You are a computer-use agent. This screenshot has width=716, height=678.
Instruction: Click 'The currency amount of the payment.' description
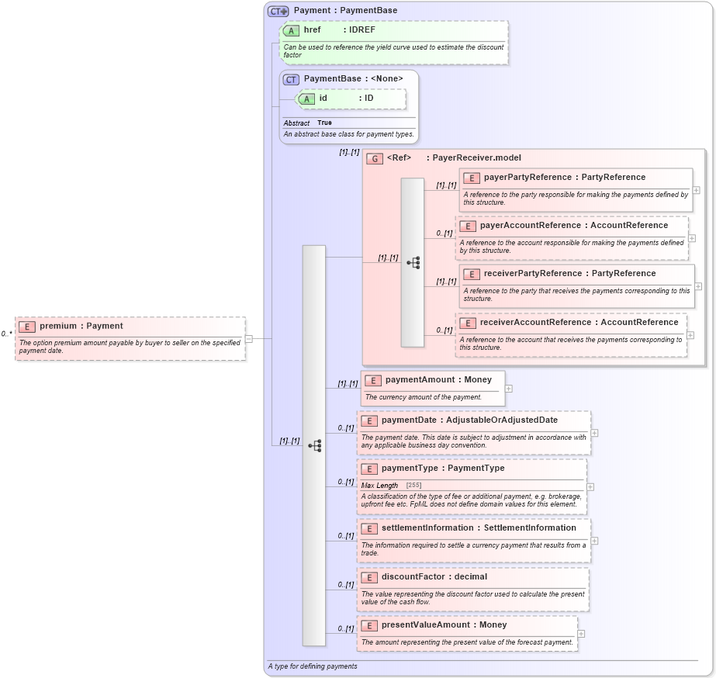[x=424, y=397]
